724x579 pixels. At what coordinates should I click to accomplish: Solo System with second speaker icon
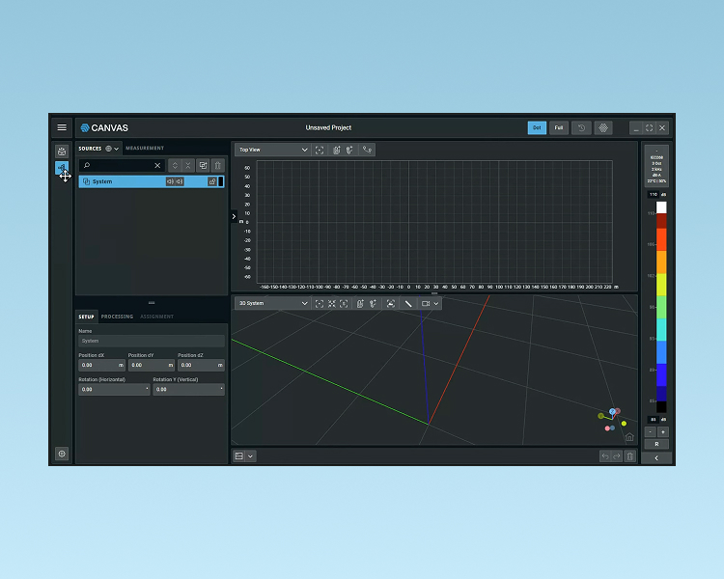(180, 181)
